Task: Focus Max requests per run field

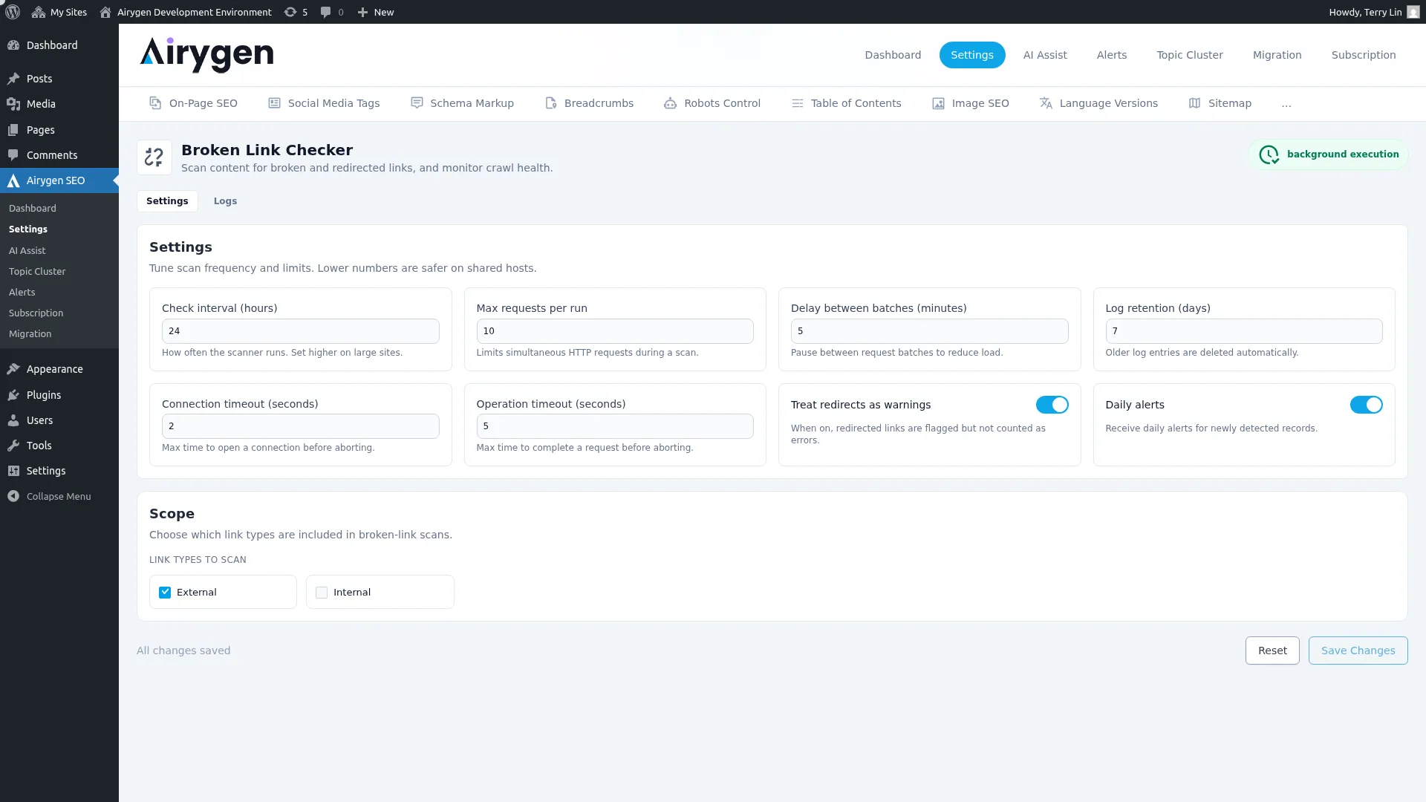Action: coord(614,331)
